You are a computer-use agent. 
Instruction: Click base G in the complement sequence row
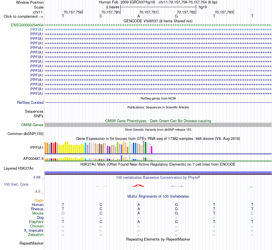tap(176, 16)
